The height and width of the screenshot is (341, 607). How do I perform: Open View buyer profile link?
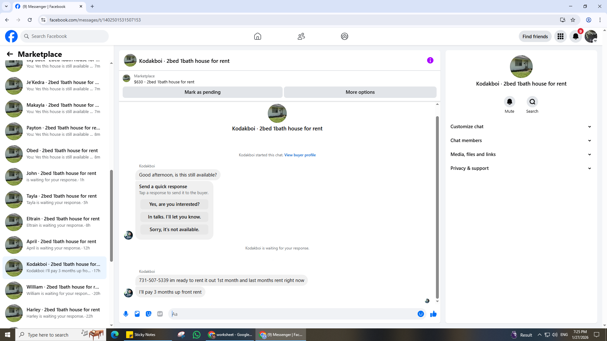pyautogui.click(x=300, y=155)
